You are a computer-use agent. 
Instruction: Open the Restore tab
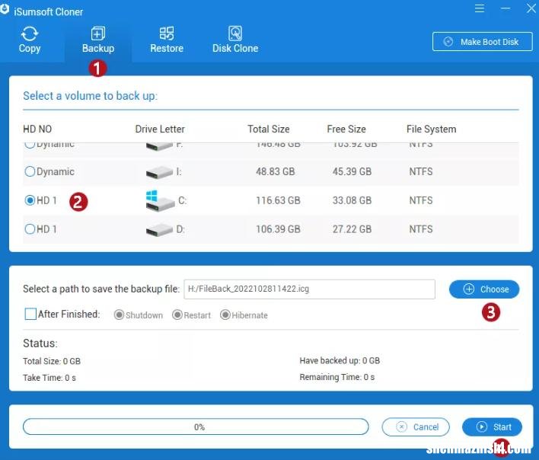(x=167, y=40)
